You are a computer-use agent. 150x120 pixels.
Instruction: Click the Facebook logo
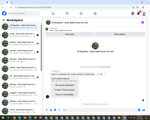pyautogui.click(x=4, y=13)
